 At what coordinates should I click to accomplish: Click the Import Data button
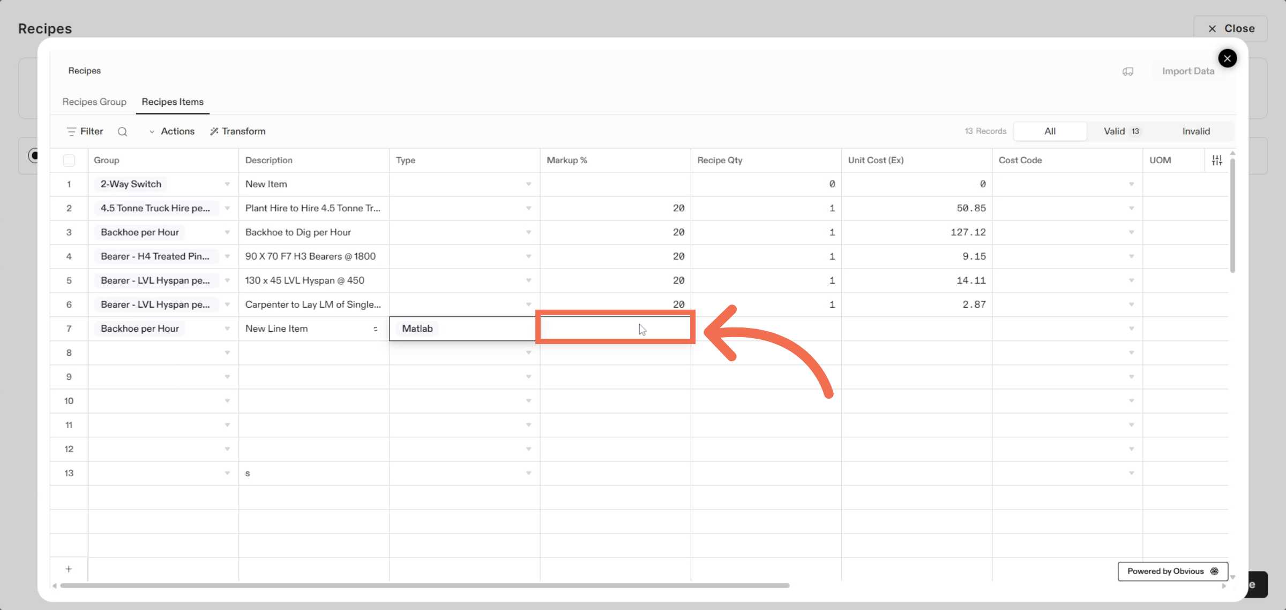1188,71
